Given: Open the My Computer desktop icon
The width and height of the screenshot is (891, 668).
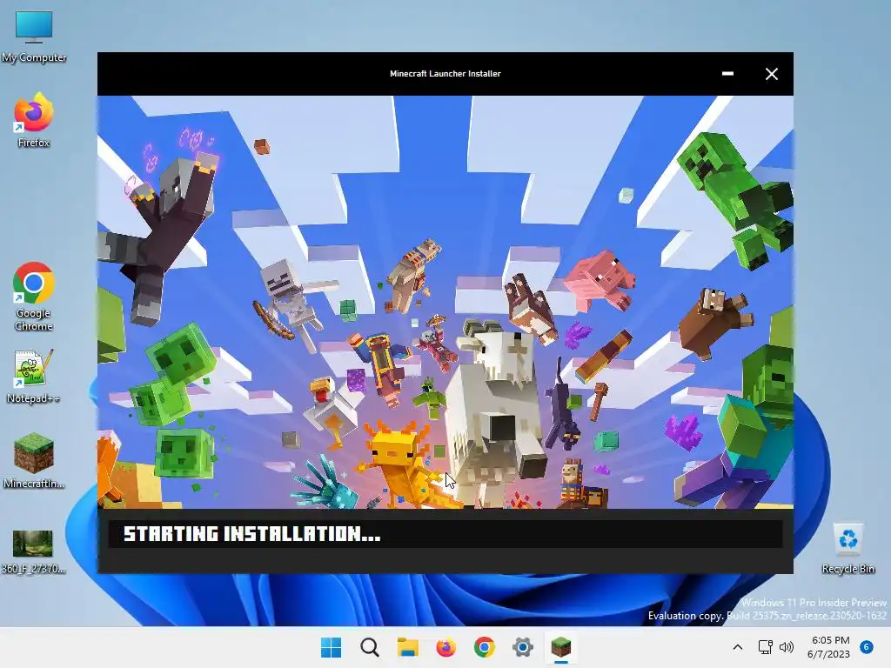Looking at the screenshot, I should point(34,36).
